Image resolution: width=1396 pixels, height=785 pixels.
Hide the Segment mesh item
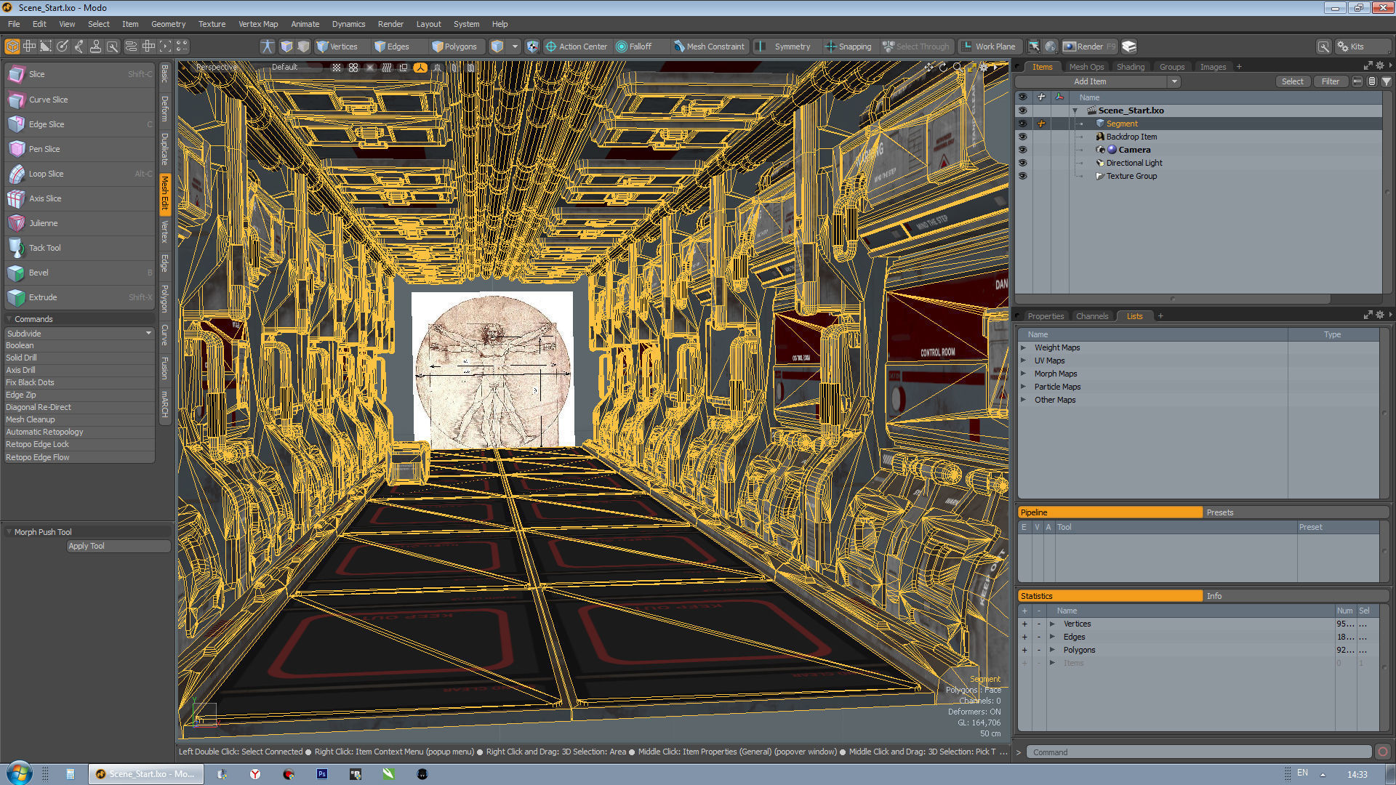(x=1022, y=124)
